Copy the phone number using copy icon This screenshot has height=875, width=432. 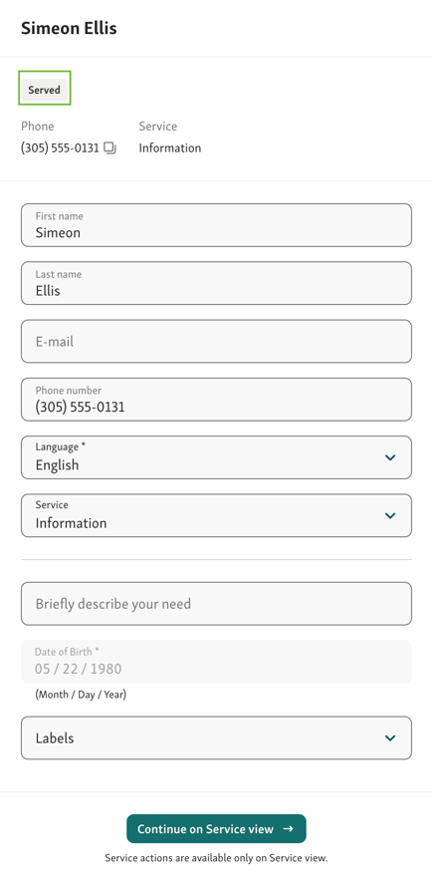click(x=109, y=148)
